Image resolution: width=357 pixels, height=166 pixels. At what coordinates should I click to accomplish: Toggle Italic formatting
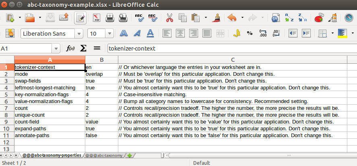(137, 34)
